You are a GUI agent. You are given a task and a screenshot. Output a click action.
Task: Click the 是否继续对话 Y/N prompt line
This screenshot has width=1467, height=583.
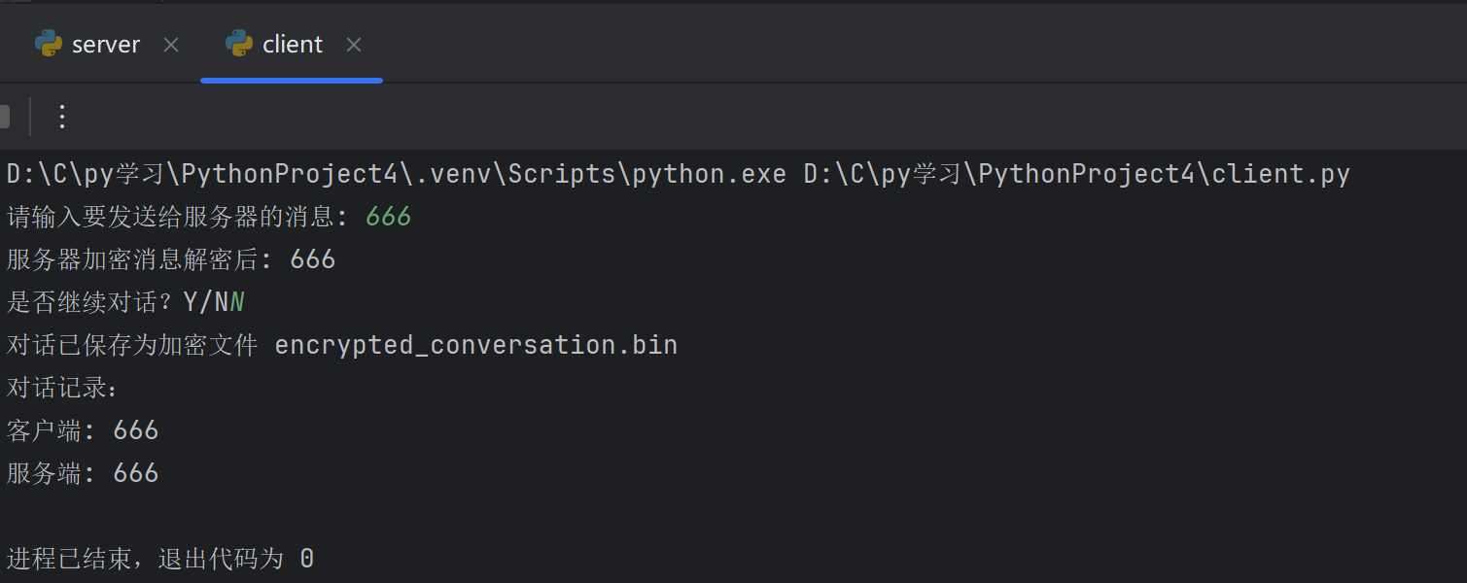[124, 302]
